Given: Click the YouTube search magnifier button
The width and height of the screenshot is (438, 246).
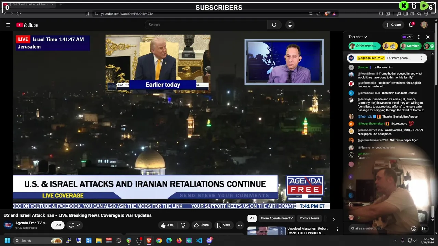Looking at the screenshot, I should 274,25.
